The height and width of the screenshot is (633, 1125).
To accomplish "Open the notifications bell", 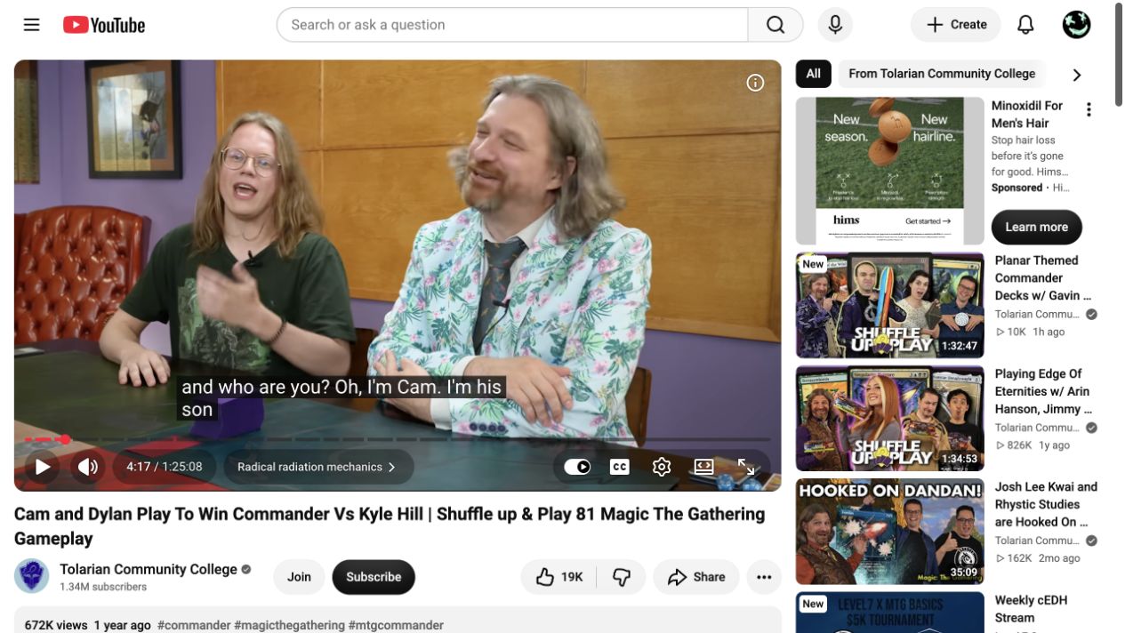I will click(x=1025, y=25).
